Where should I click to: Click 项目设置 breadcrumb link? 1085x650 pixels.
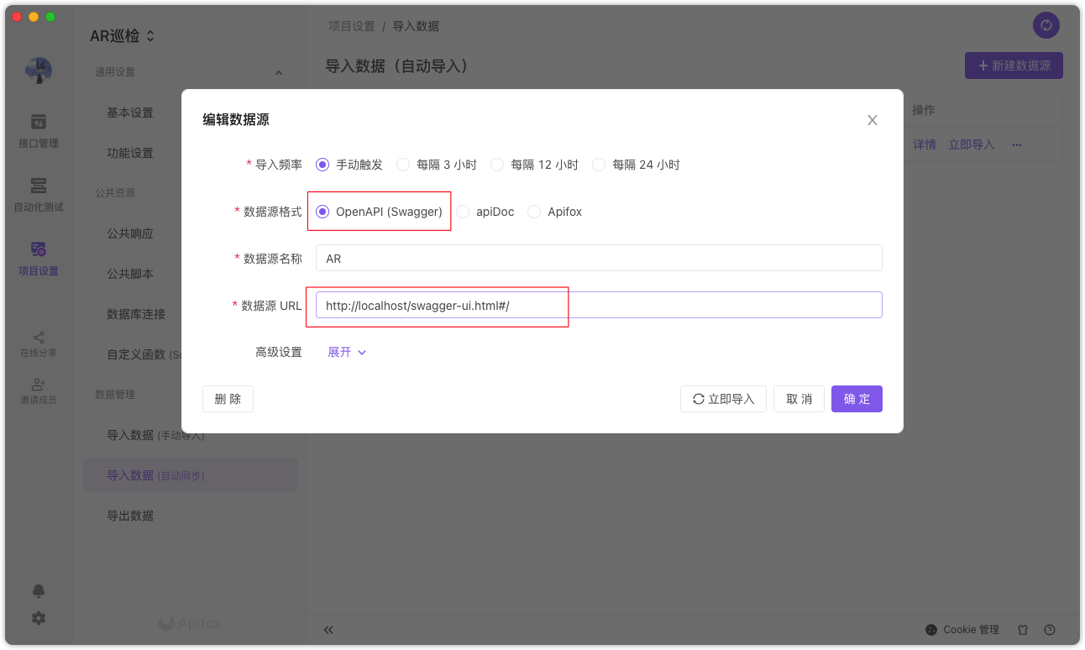pyautogui.click(x=352, y=26)
